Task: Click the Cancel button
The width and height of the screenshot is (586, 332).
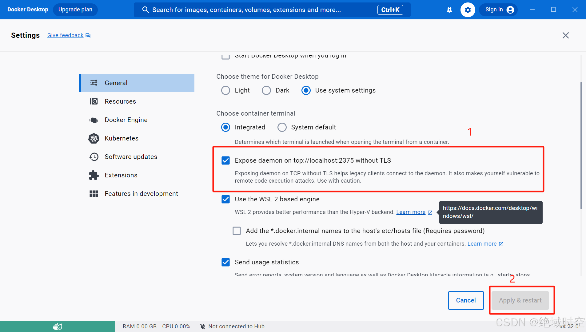Action: (466, 300)
